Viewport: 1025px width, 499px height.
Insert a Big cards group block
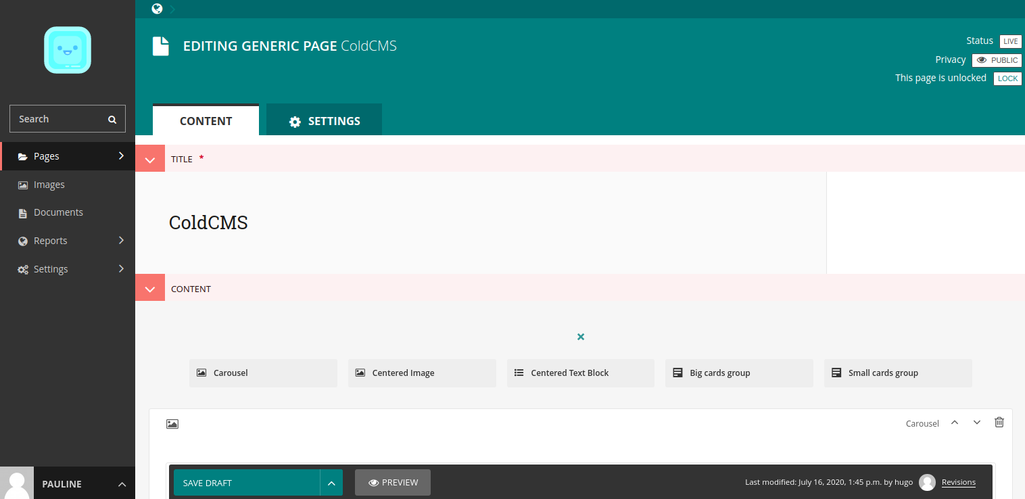739,373
